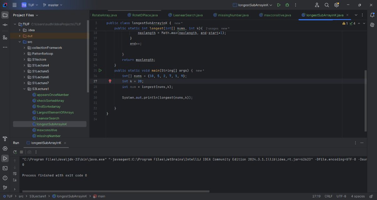Switch to LeanearSearch.java tab
Viewport: 377px width, 200px height.
coord(185,15)
